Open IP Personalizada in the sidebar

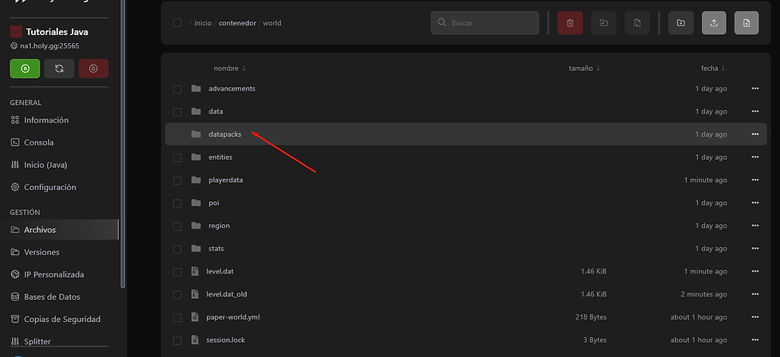(47, 274)
